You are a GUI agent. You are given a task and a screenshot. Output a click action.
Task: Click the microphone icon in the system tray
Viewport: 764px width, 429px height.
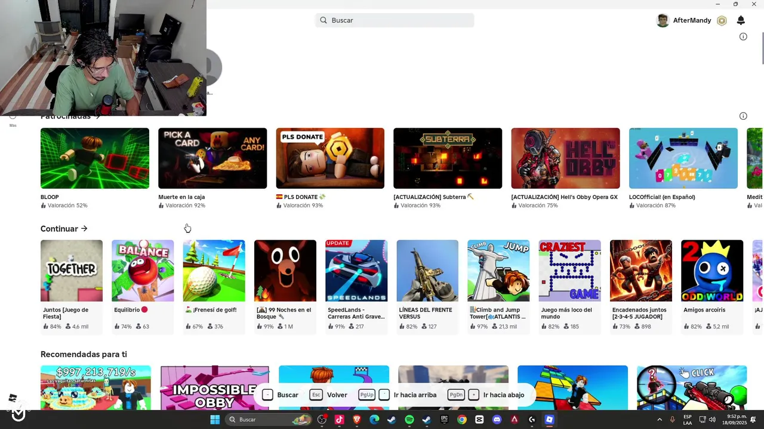pyautogui.click(x=673, y=419)
